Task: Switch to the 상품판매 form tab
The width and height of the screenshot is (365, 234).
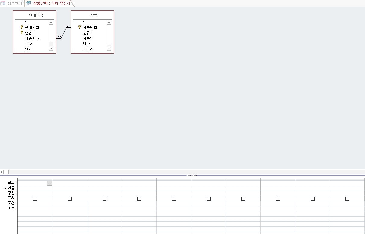Action: click(14, 3)
